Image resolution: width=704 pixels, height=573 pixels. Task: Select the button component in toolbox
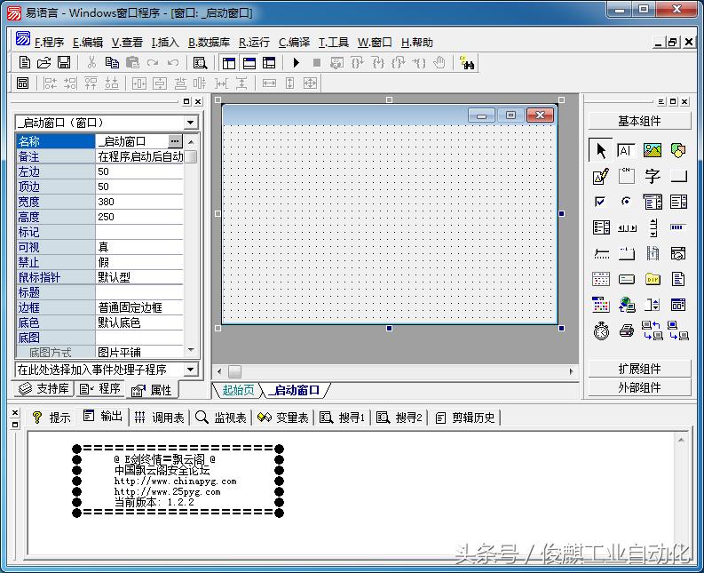pyautogui.click(x=678, y=176)
